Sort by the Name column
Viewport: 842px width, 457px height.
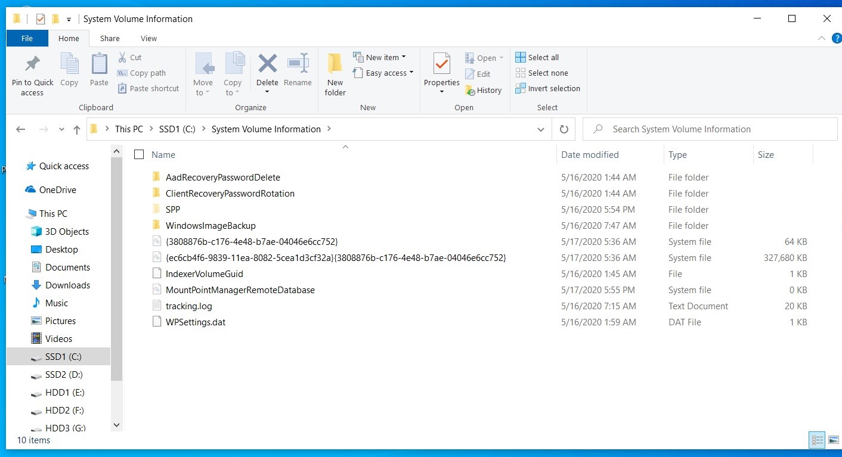coord(163,154)
